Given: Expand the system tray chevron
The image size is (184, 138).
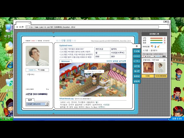Looking at the screenshot, I should coord(169,119).
